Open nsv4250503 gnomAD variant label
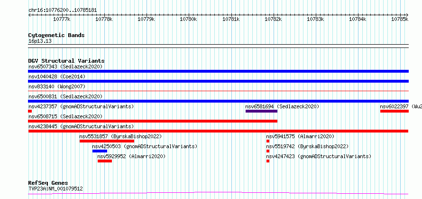The height and width of the screenshot is (199, 422). (x=145, y=146)
